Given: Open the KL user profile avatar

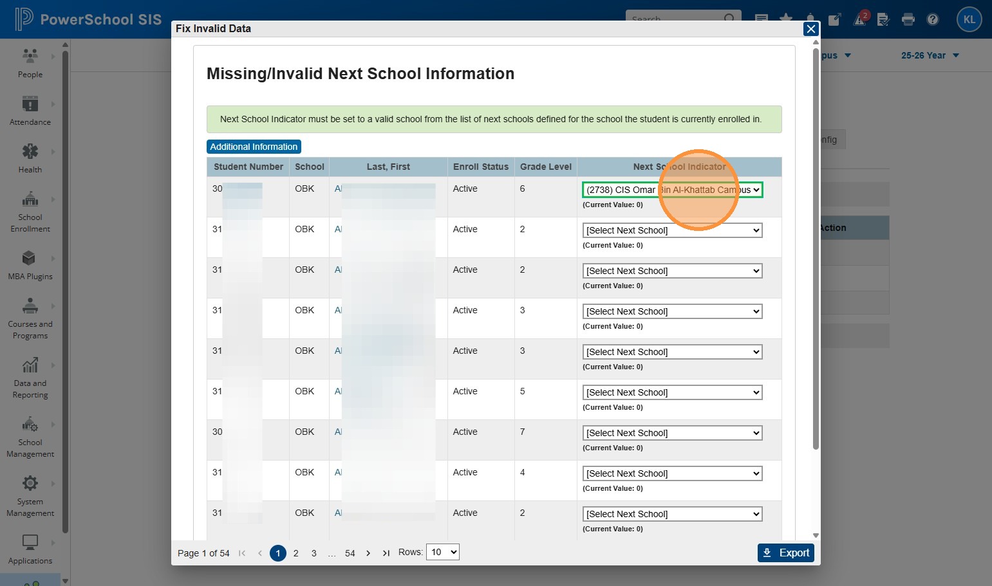Looking at the screenshot, I should click(x=969, y=19).
